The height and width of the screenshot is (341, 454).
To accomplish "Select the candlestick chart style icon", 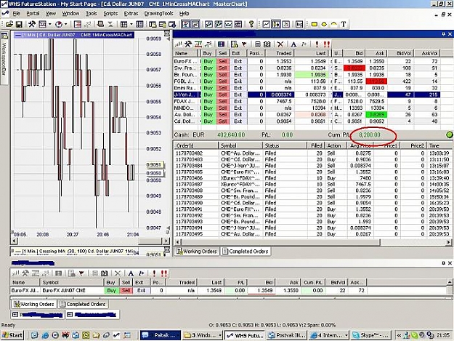I will pos(275,24).
